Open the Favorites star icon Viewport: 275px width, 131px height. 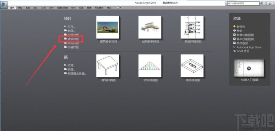point(270,3)
